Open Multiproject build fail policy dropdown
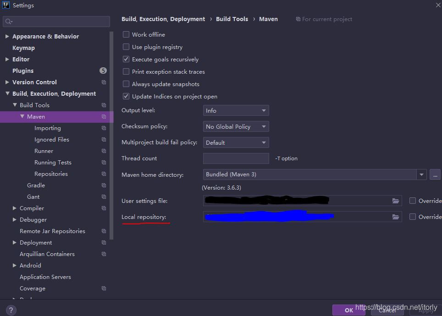The image size is (442, 316). [236, 142]
